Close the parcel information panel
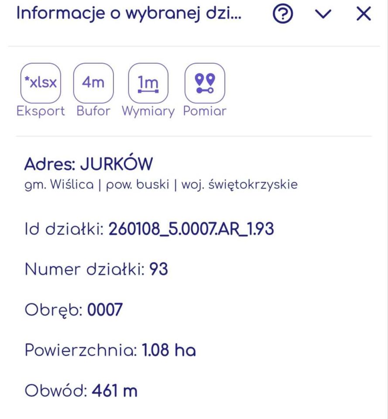Image resolution: width=388 pixels, height=419 pixels. [363, 14]
